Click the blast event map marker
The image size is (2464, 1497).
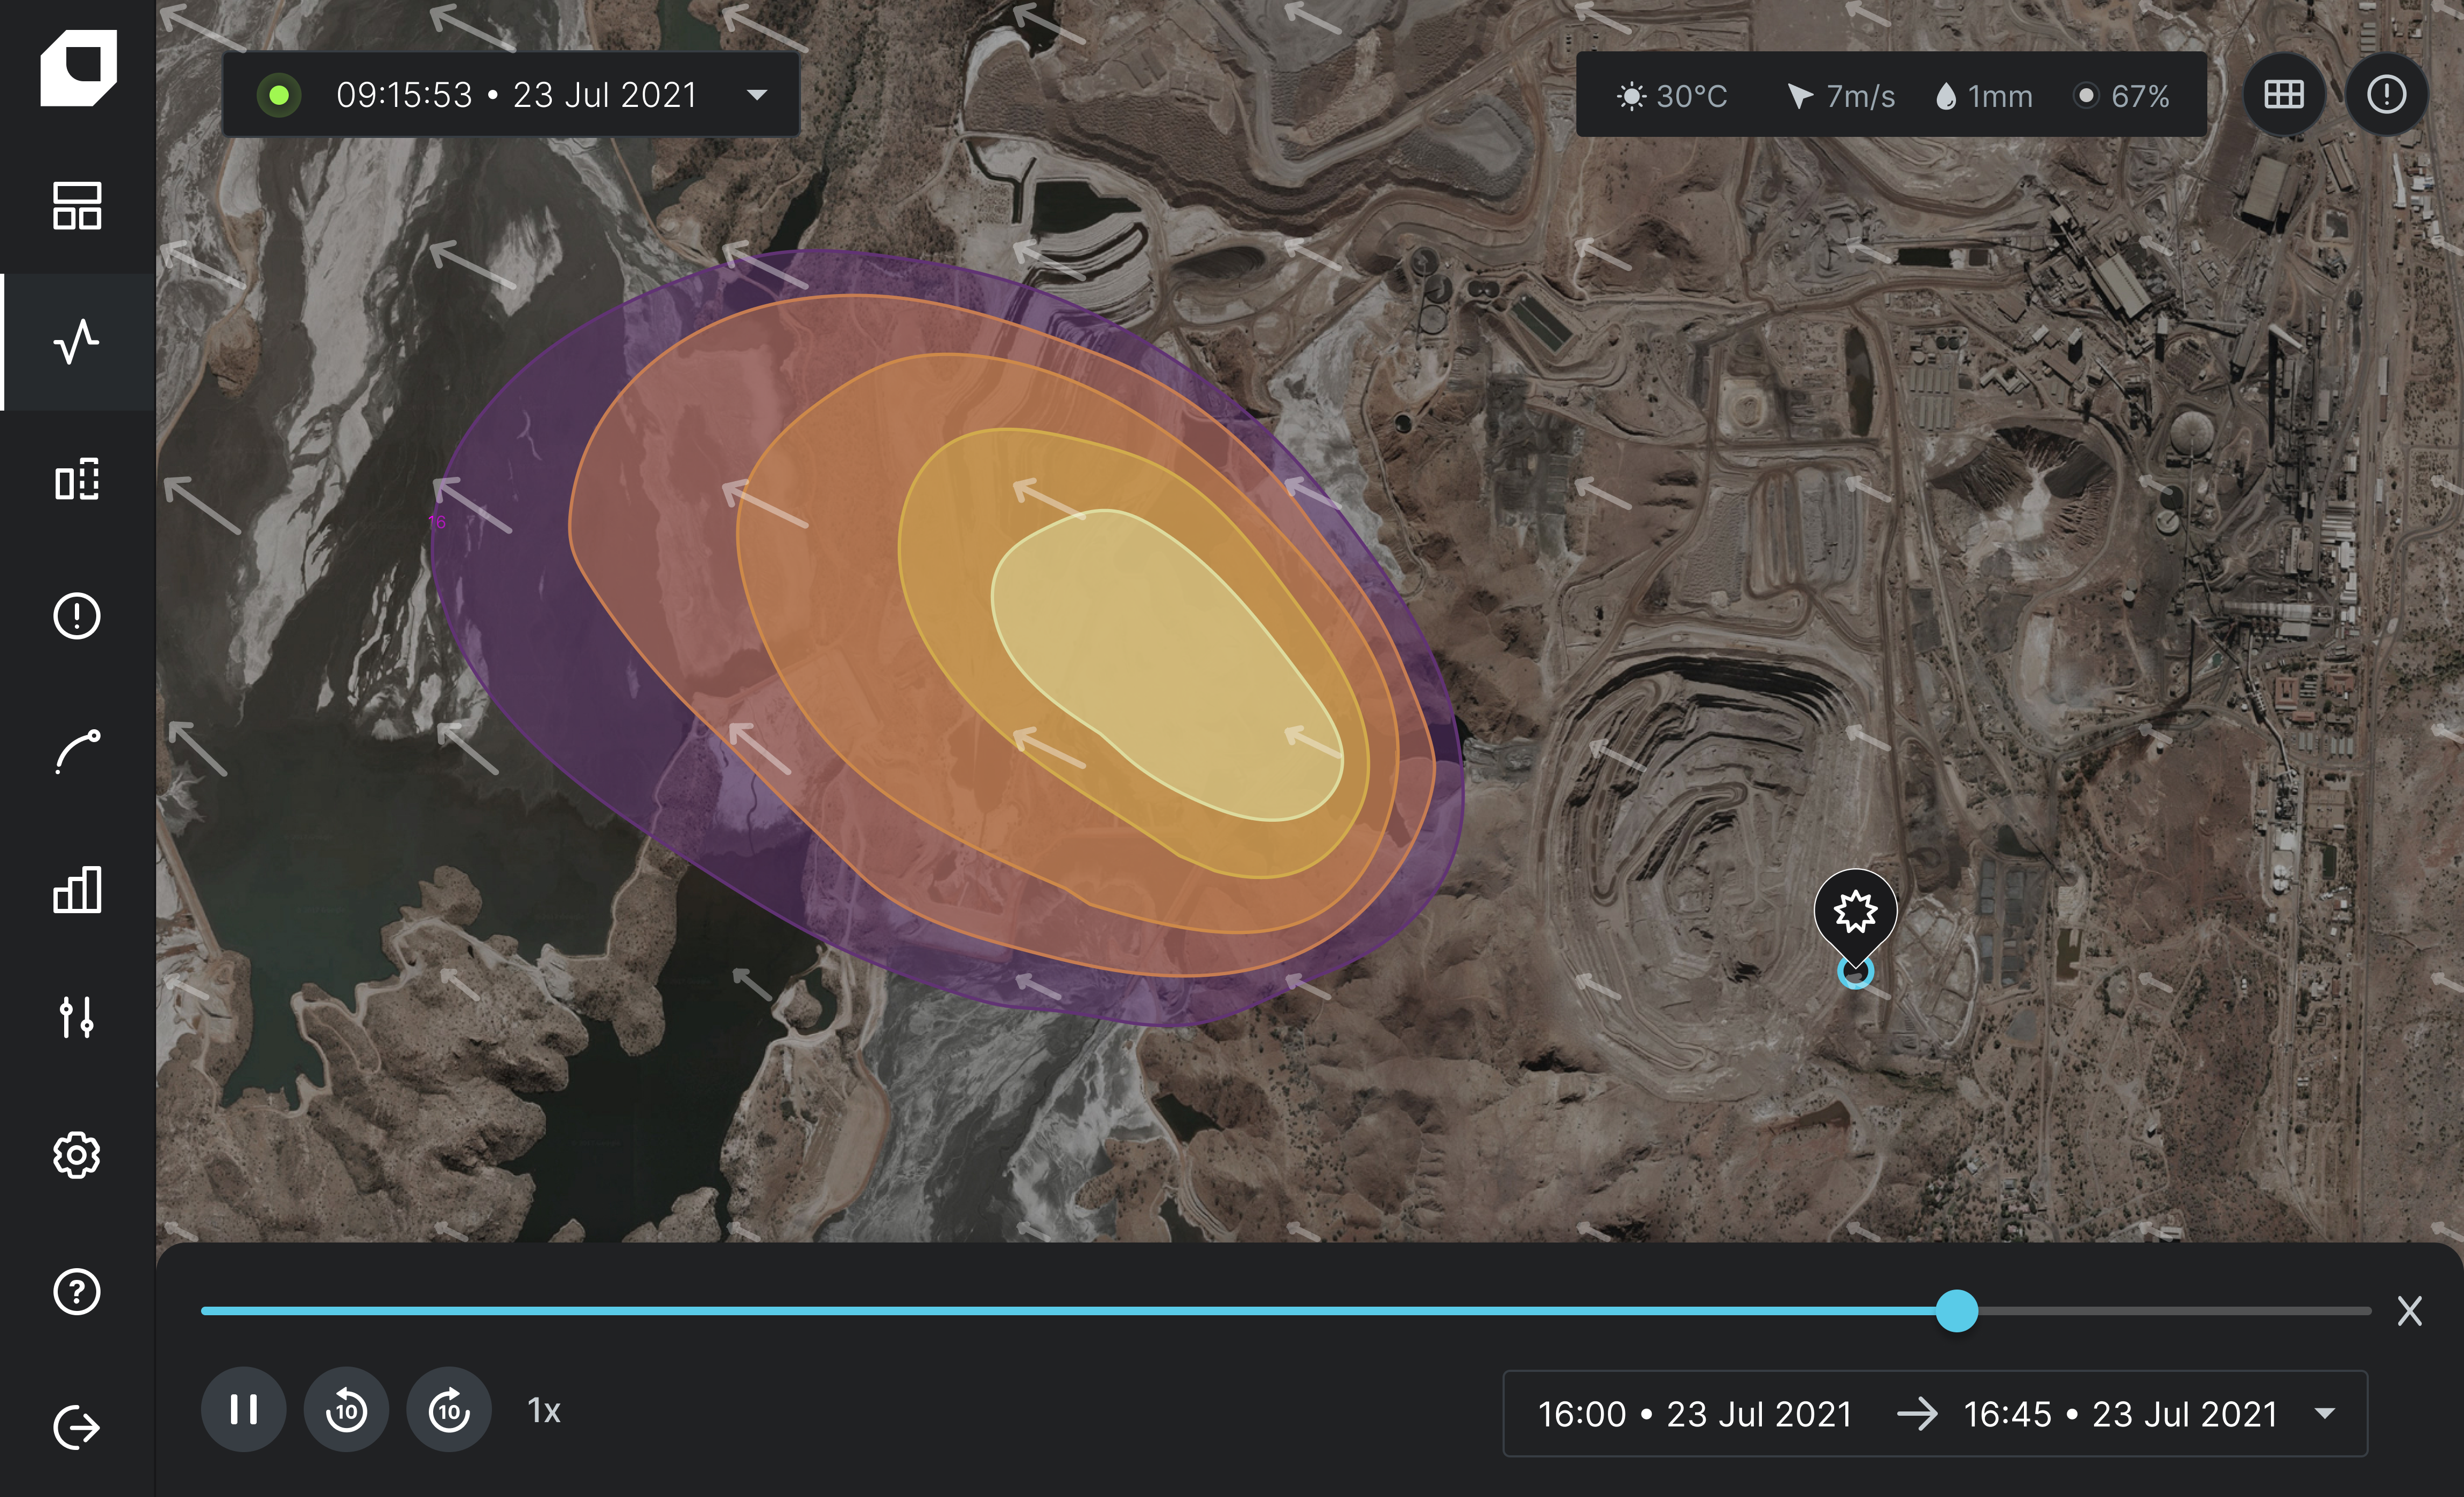coord(1855,913)
